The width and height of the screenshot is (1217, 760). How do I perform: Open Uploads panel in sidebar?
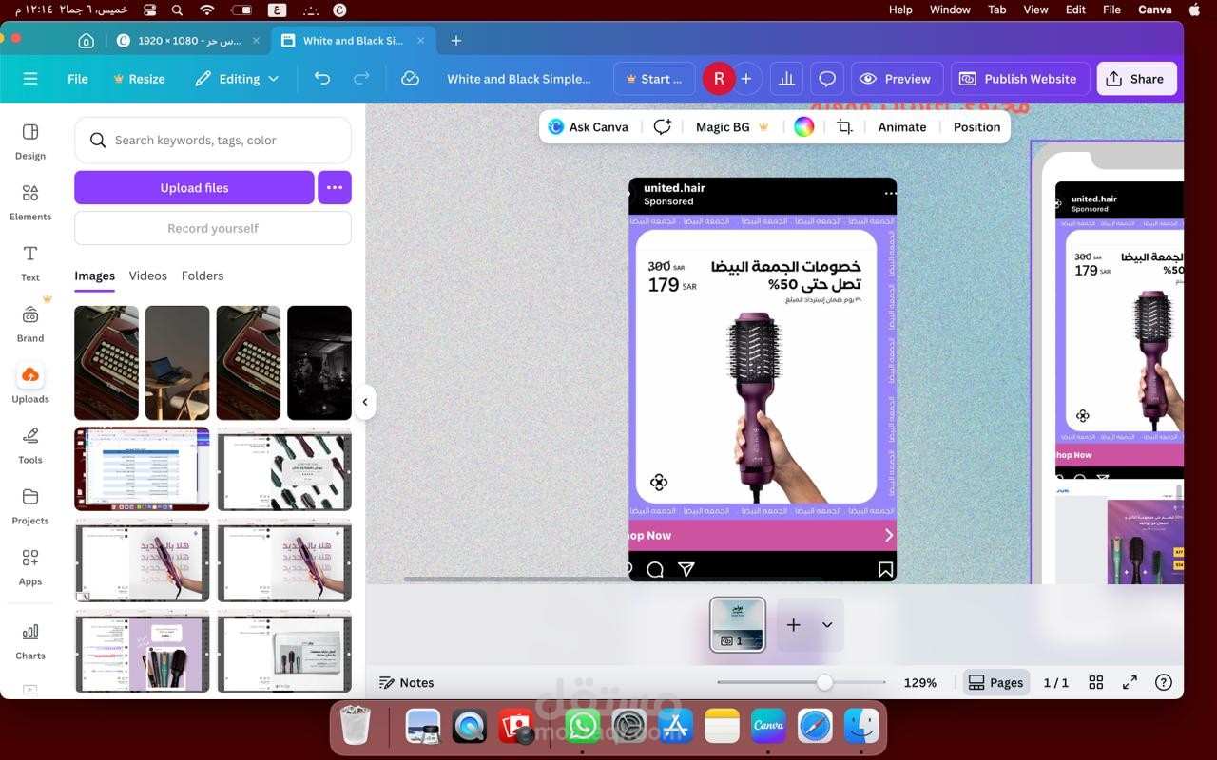tap(30, 384)
